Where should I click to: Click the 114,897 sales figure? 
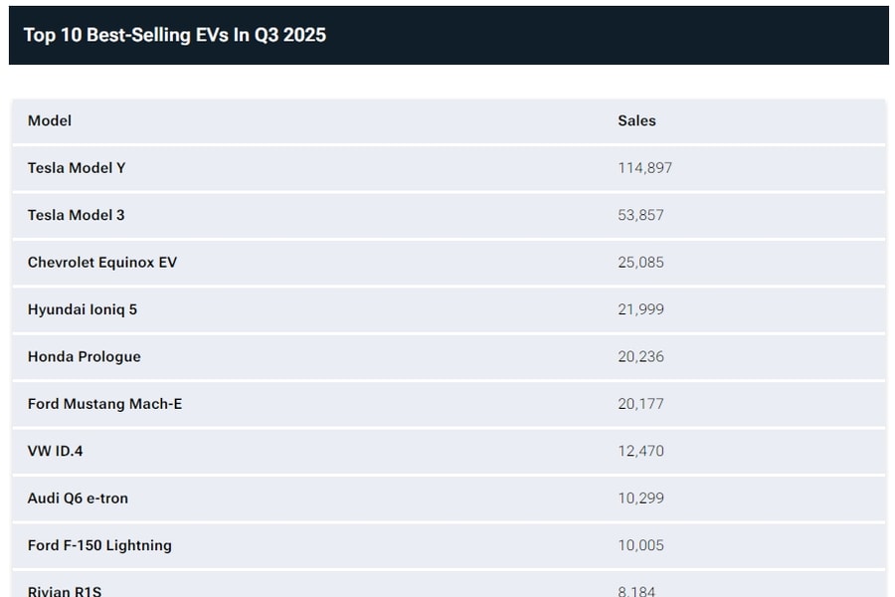tap(644, 168)
